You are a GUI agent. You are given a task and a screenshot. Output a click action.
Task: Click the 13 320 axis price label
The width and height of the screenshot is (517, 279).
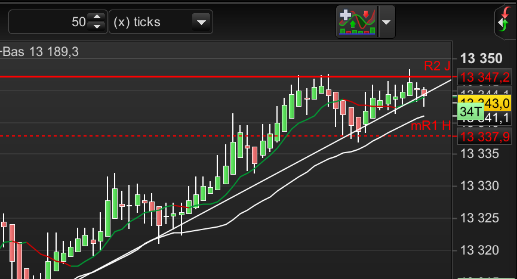479,250
